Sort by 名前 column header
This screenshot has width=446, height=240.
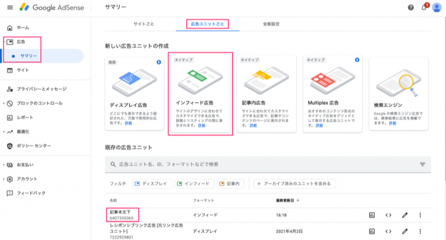pos(113,200)
